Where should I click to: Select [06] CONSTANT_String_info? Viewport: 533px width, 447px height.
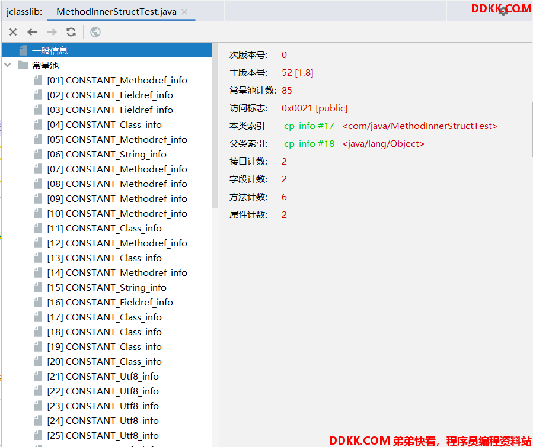click(107, 155)
